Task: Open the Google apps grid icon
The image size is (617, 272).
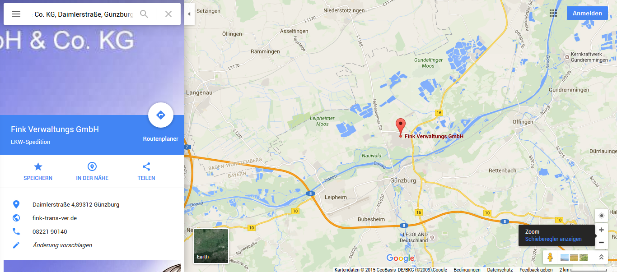Action: coord(553,13)
